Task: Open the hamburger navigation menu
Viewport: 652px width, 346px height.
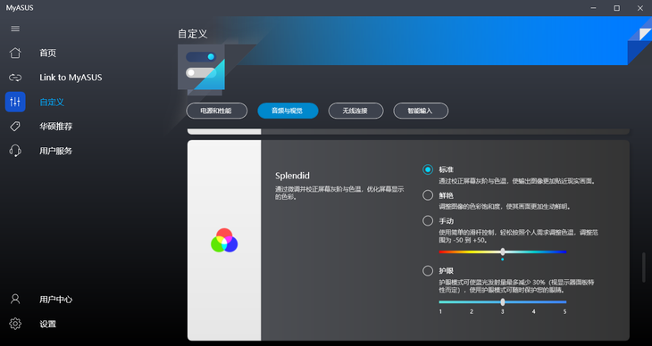Action: 15,29
